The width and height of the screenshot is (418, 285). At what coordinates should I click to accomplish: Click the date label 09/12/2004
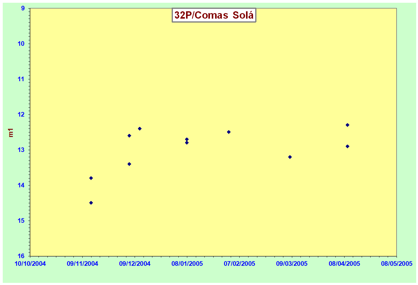click(135, 264)
